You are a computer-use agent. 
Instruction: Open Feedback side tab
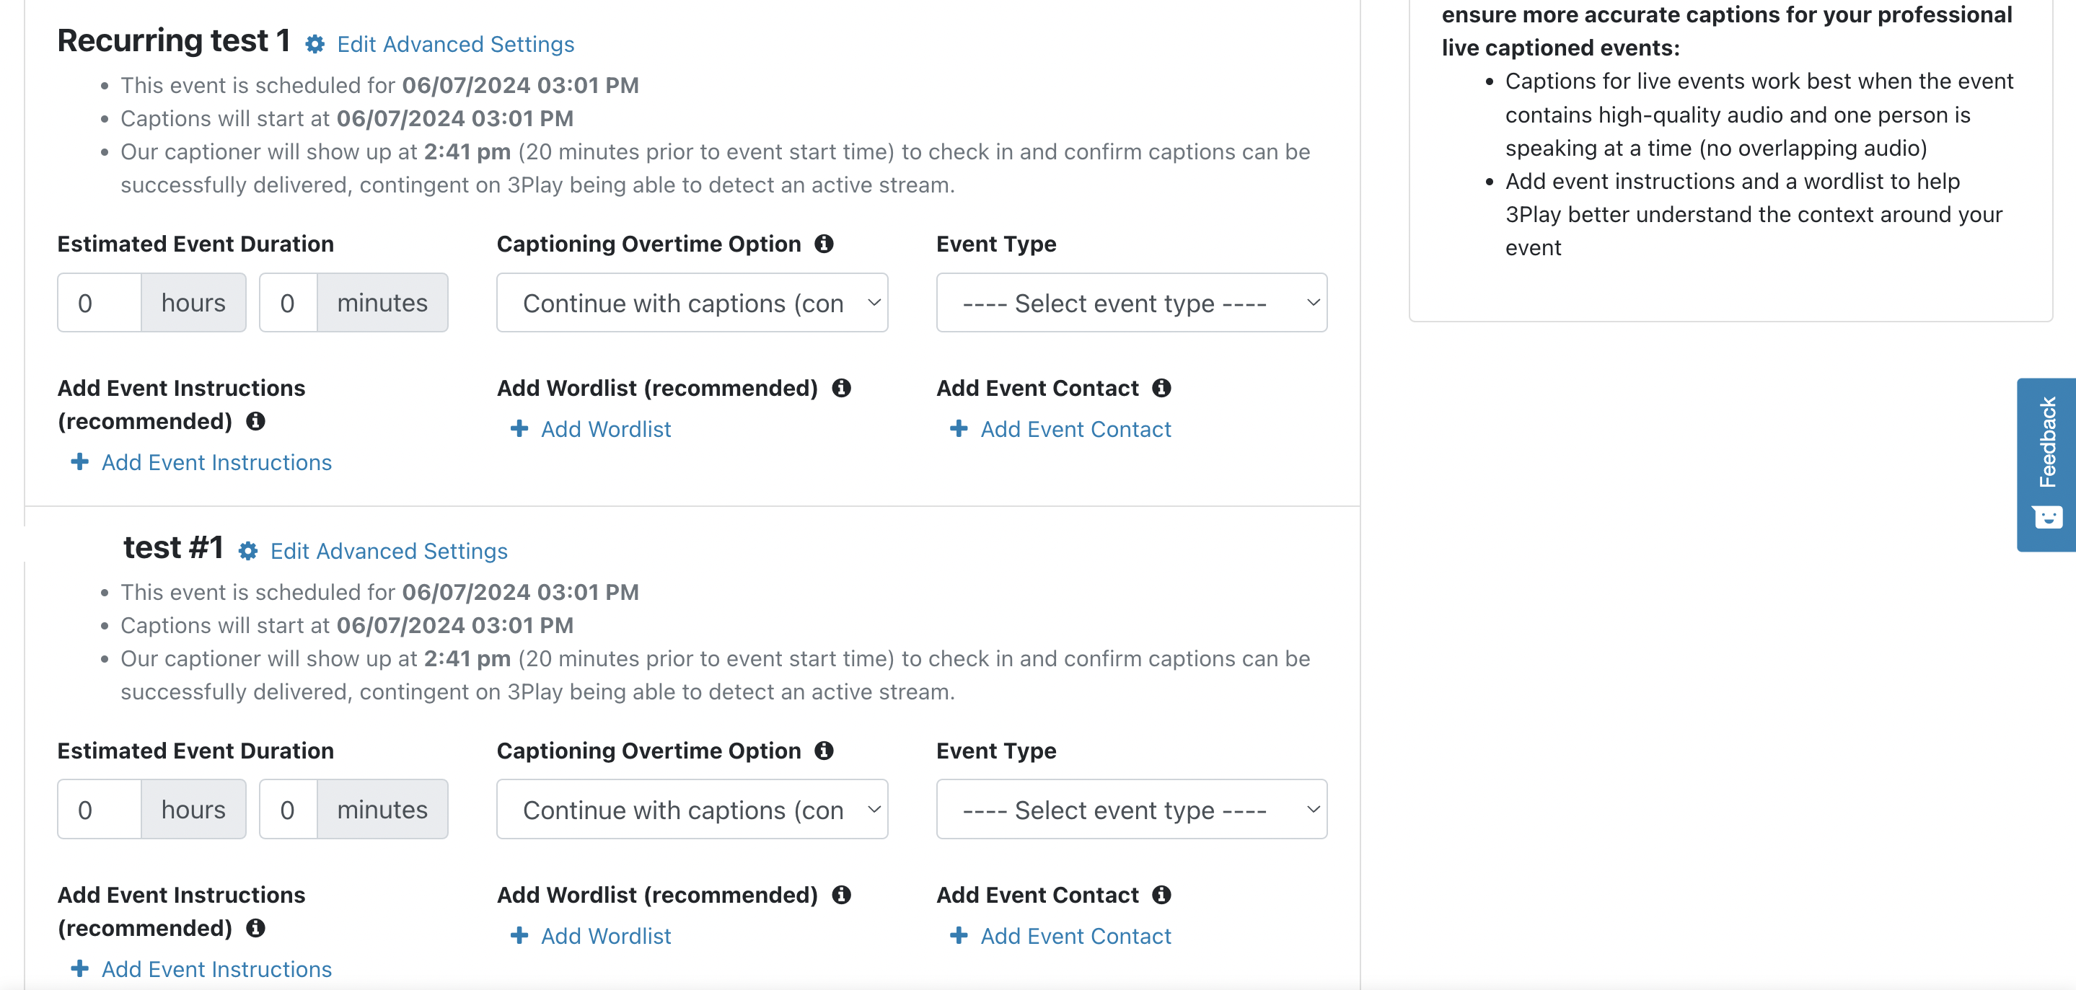pyautogui.click(x=2046, y=464)
